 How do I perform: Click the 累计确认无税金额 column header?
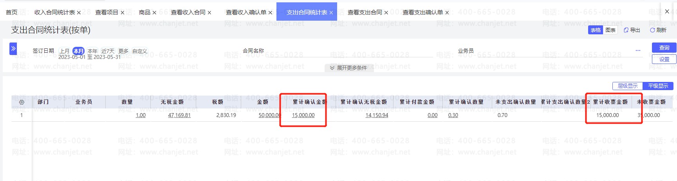pos(364,102)
